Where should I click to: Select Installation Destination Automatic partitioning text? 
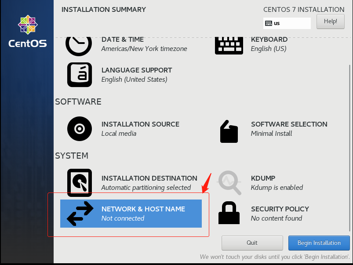click(x=146, y=188)
